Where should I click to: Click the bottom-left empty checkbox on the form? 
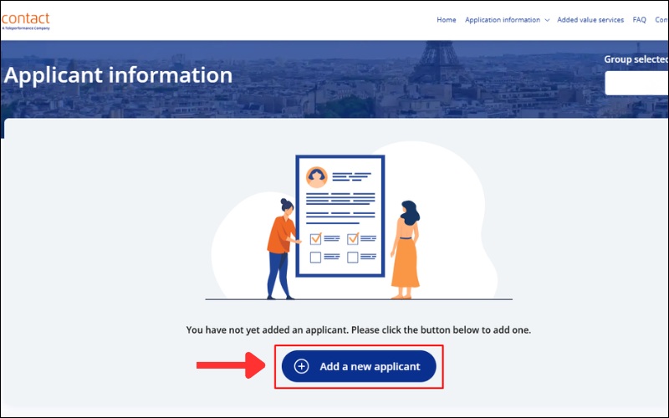[315, 257]
